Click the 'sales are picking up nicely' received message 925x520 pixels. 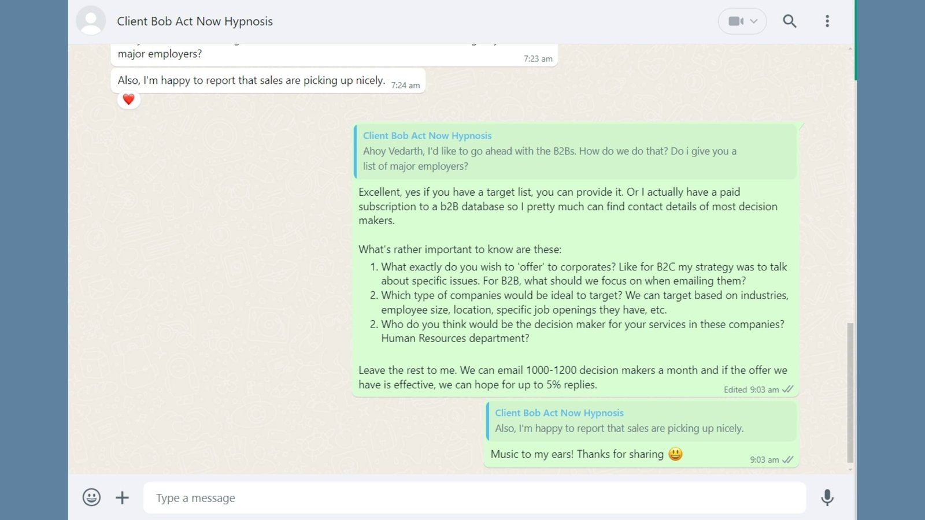click(x=268, y=81)
